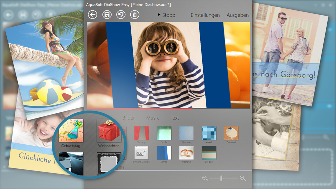336x189 pixels.
Task: Select the Hochzeit rings template
Action: [x=186, y=153]
